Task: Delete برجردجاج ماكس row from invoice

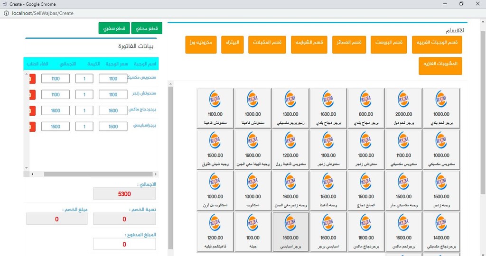Action: click(32, 110)
